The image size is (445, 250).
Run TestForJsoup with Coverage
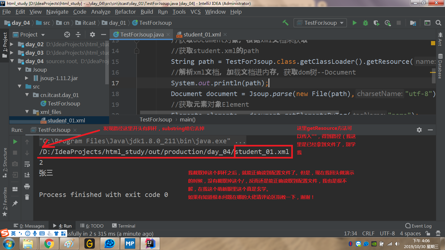click(377, 23)
